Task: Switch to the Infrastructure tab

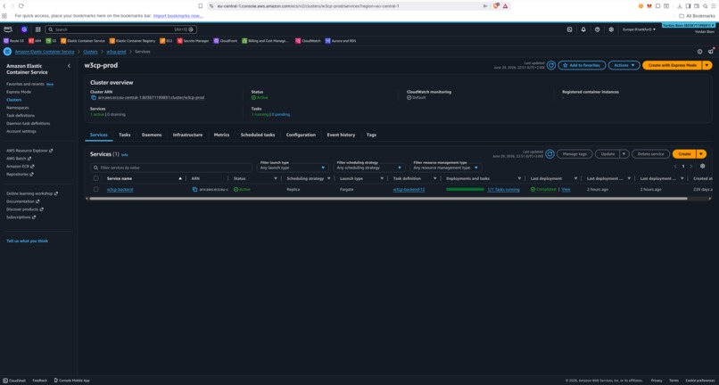Action: tap(187, 135)
